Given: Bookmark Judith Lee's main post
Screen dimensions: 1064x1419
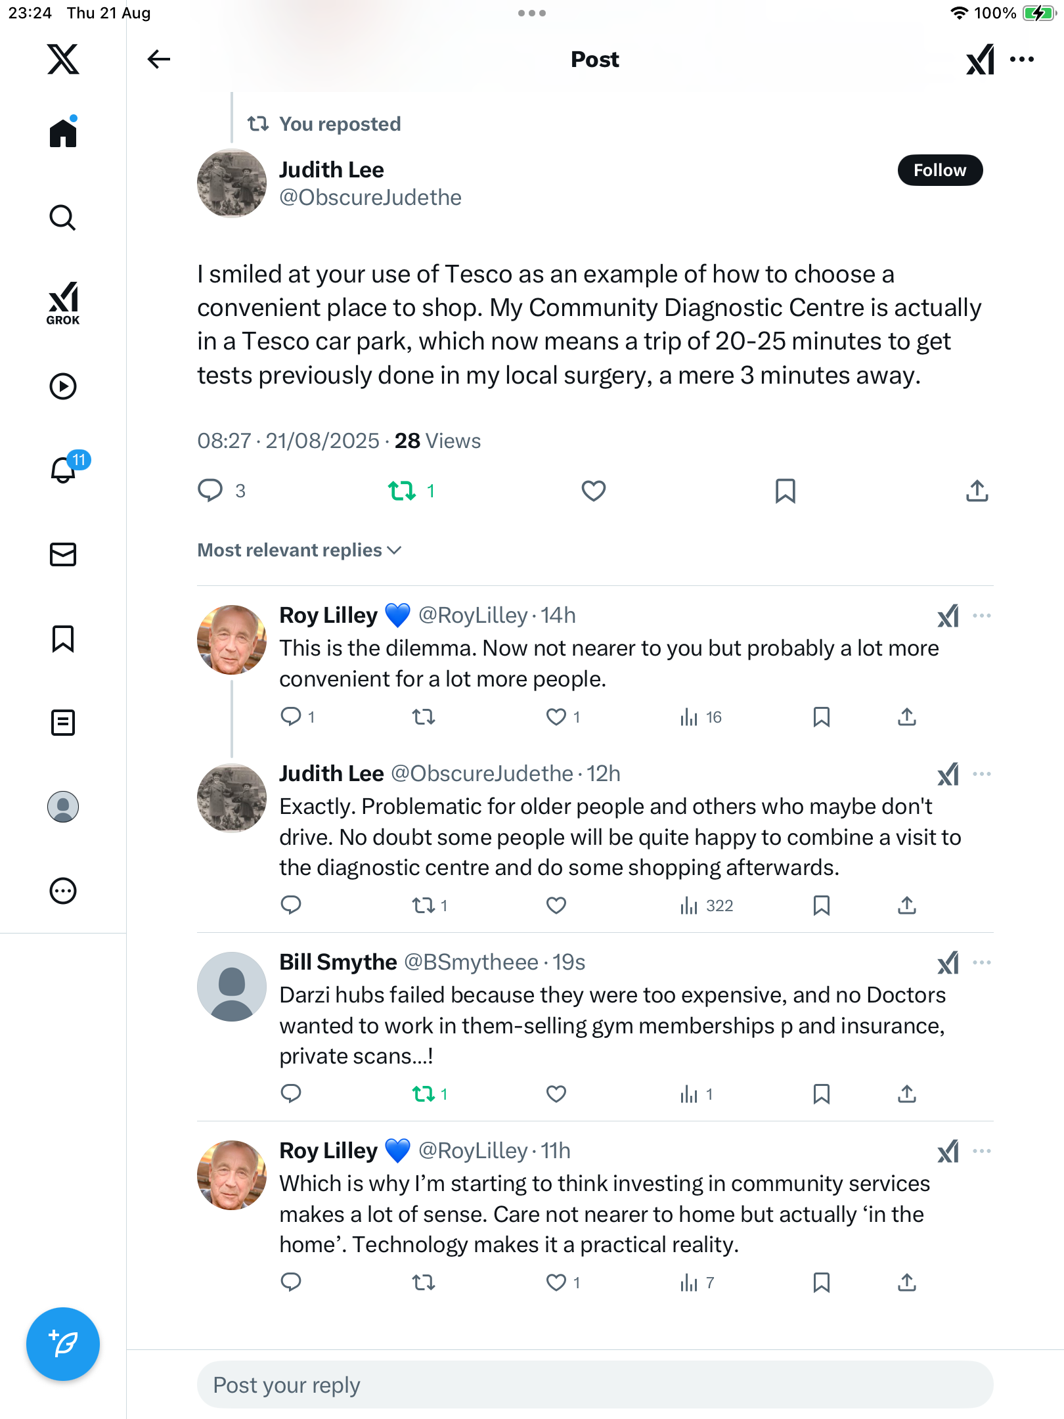Looking at the screenshot, I should [785, 491].
